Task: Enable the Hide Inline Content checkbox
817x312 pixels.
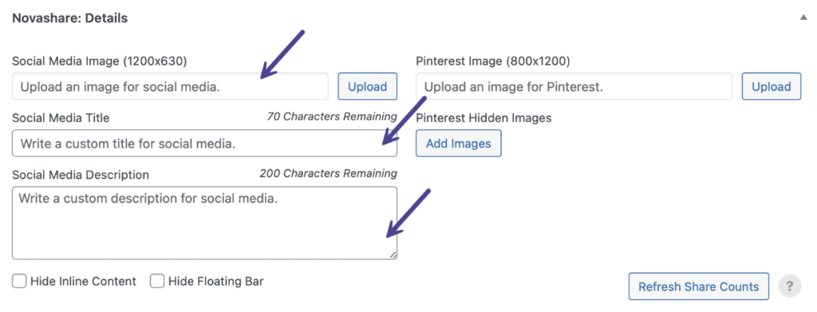Action: [x=19, y=282]
